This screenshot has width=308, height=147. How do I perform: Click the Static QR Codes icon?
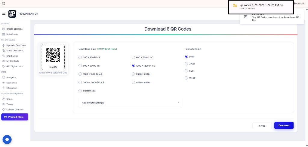click(x=3, y=51)
